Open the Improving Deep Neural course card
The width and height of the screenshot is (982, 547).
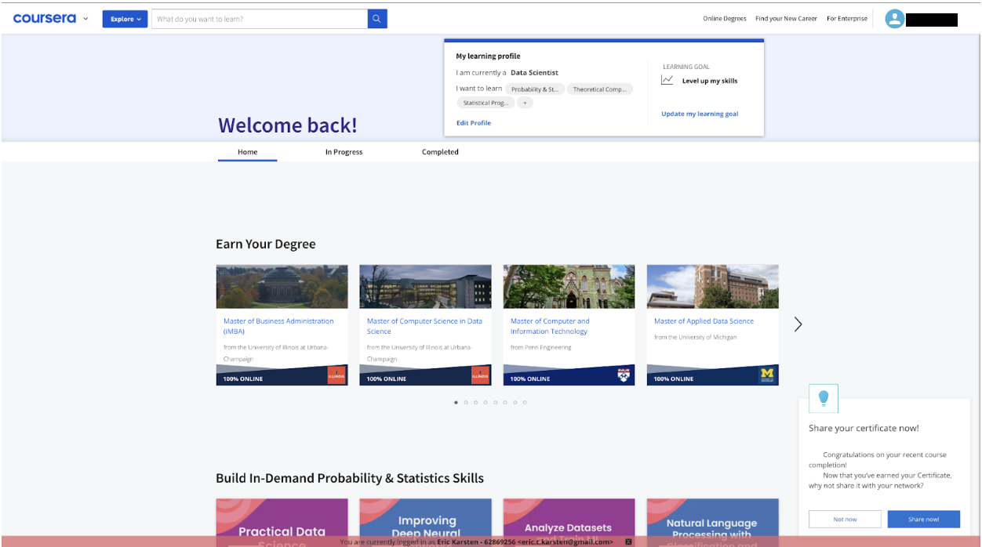[x=426, y=523]
